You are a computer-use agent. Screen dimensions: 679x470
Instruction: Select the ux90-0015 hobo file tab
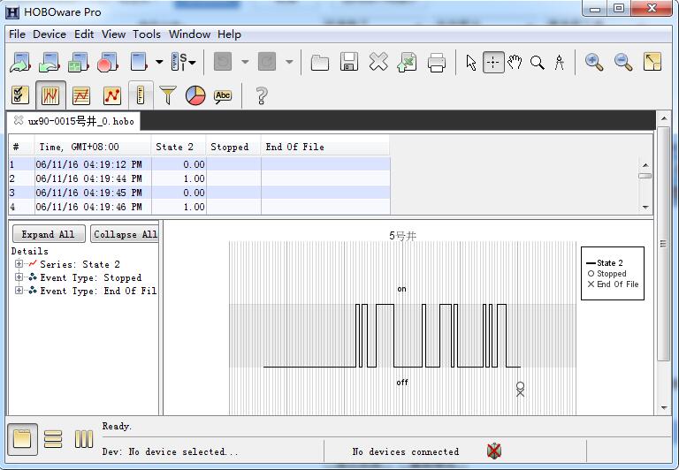point(80,121)
